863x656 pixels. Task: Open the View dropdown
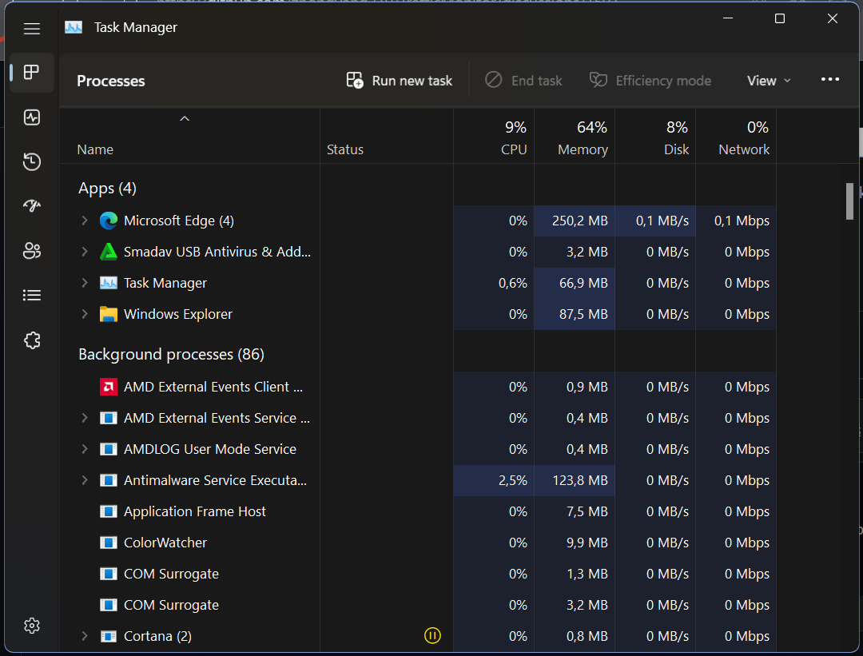767,80
